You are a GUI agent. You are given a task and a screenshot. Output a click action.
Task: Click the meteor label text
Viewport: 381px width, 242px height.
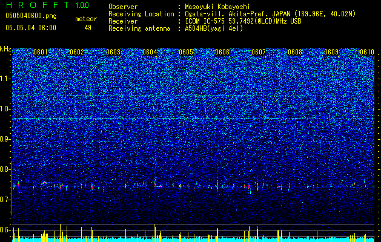[86, 19]
